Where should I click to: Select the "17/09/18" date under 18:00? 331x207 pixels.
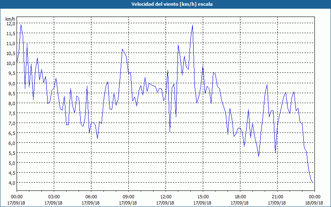[x=240, y=203]
